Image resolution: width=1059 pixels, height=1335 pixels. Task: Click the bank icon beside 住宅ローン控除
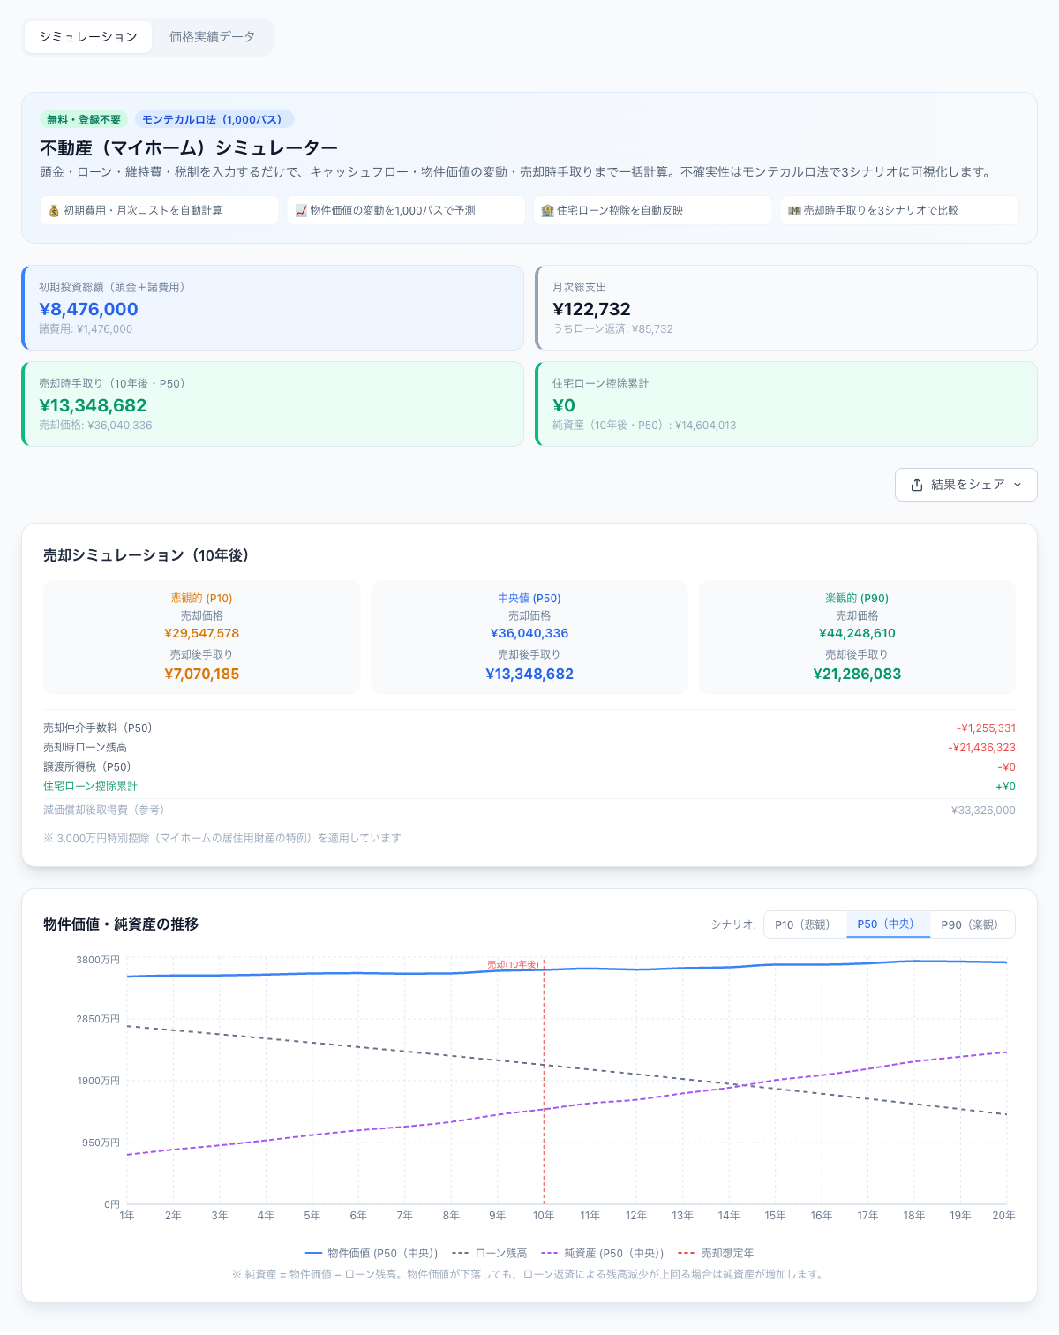(x=547, y=211)
